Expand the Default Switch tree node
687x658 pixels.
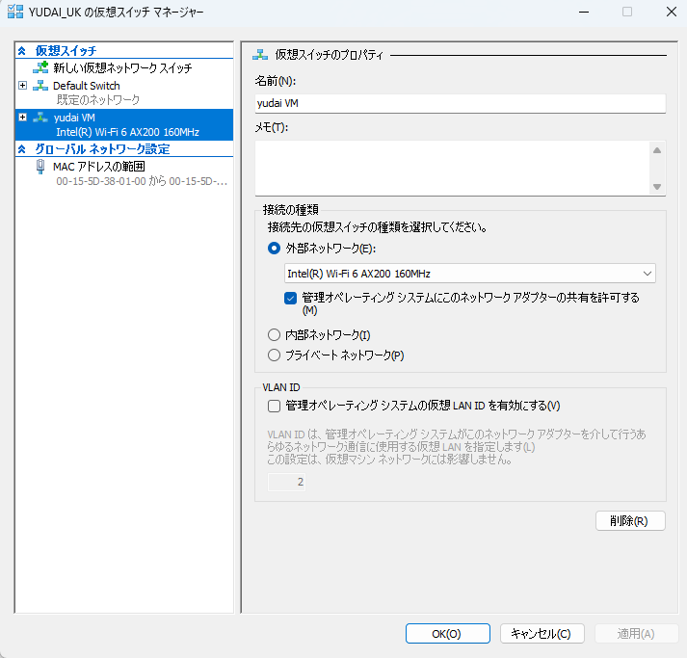coord(23,86)
